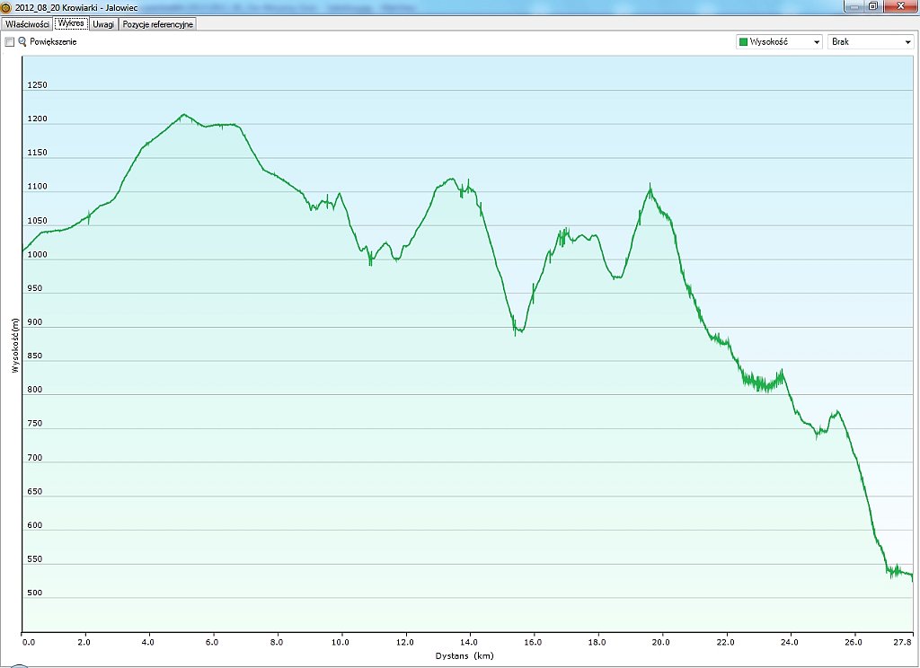
Task: Switch to the Właściwości tab
Action: 27,24
